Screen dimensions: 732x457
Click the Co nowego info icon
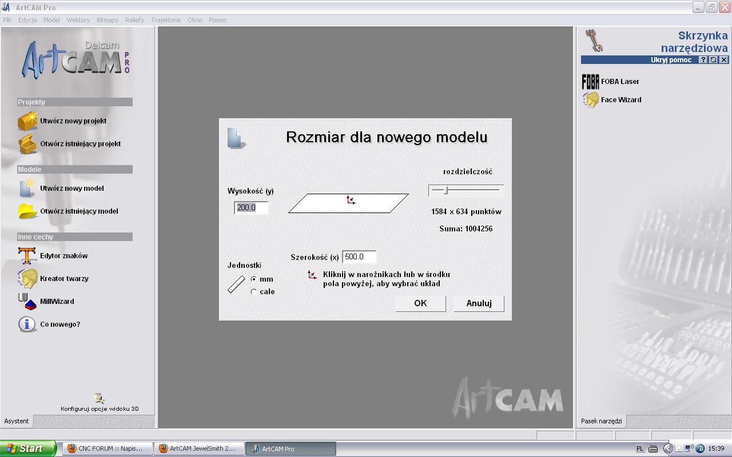[27, 324]
